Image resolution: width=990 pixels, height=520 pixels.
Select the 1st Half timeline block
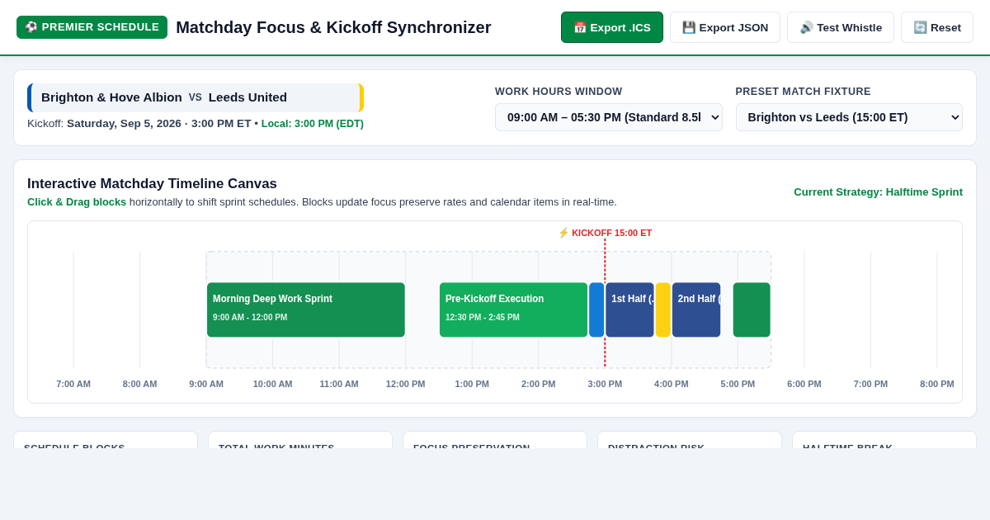tap(629, 310)
